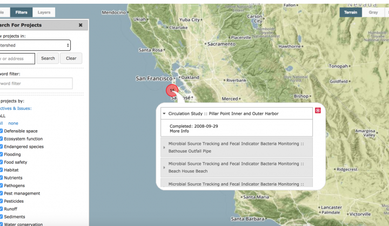The height and width of the screenshot is (226, 389).
Task: Toggle the Flooding checkbox
Action: click(1, 154)
